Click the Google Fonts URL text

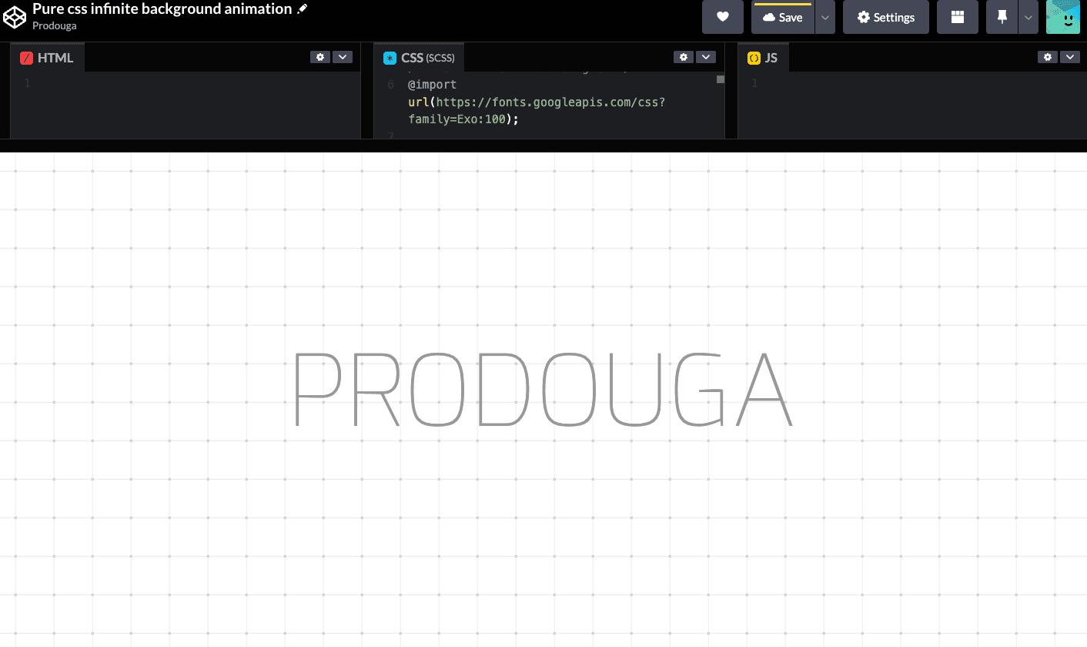tap(550, 102)
